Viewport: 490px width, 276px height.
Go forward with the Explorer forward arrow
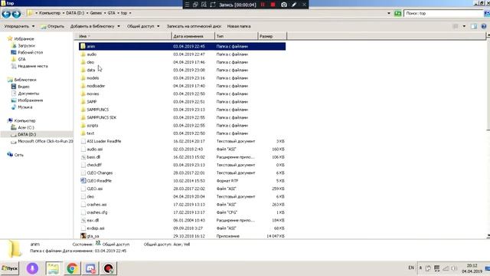(x=16, y=14)
